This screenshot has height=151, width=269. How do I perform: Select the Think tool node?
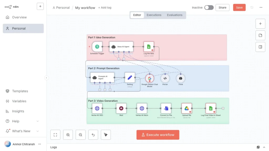tap(180, 78)
